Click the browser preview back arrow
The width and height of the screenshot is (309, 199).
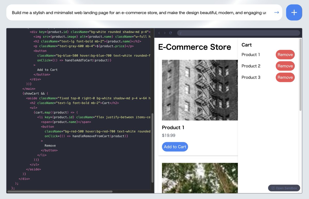pos(159,33)
